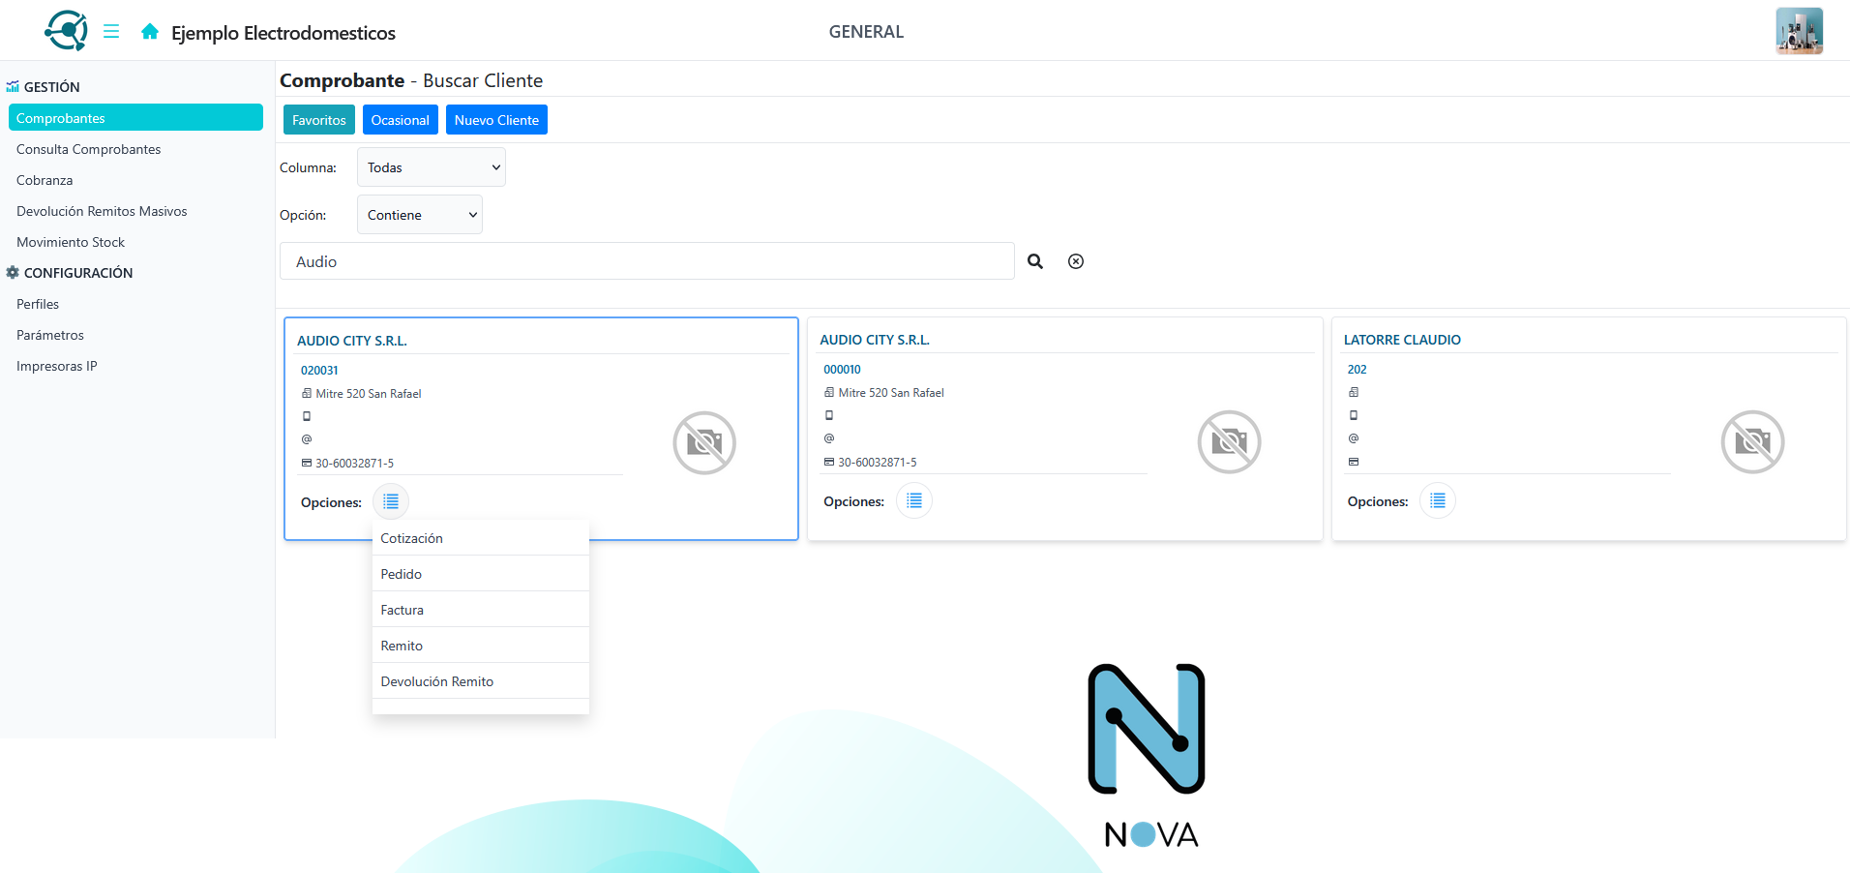Focus the search field containing Audio
Viewport: 1850px width, 873px height.
(x=646, y=261)
